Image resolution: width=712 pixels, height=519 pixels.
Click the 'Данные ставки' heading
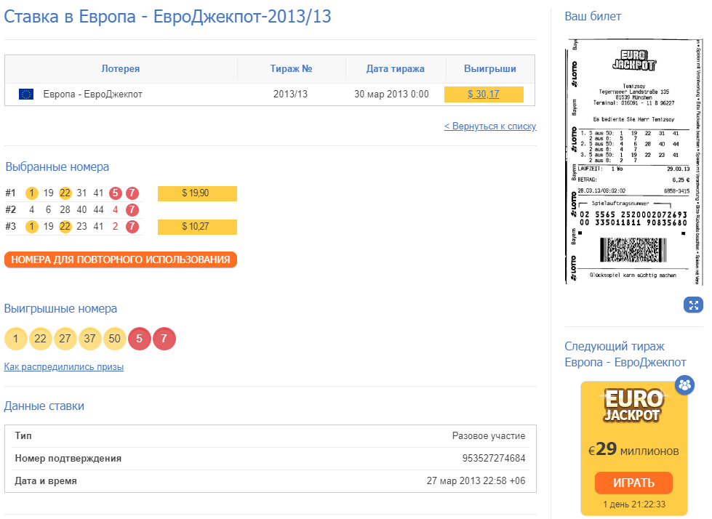pos(44,406)
